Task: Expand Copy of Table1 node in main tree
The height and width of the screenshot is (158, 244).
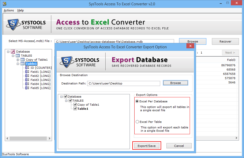Action: tap(18, 60)
